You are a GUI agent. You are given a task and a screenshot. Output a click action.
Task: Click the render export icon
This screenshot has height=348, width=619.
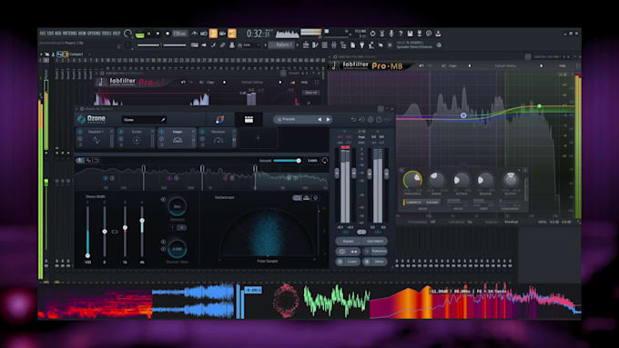pyautogui.click(x=420, y=34)
